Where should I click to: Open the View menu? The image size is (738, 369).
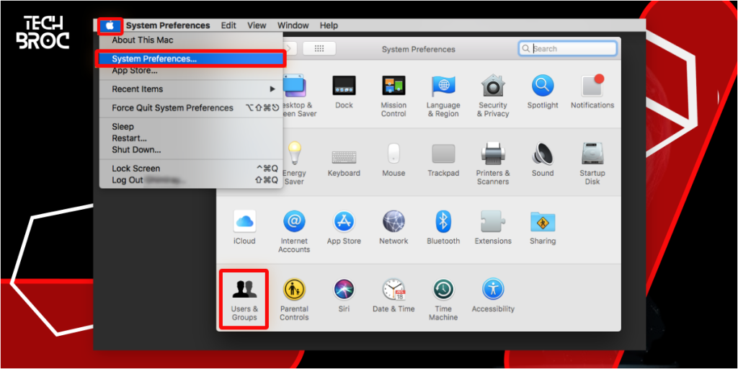(257, 25)
